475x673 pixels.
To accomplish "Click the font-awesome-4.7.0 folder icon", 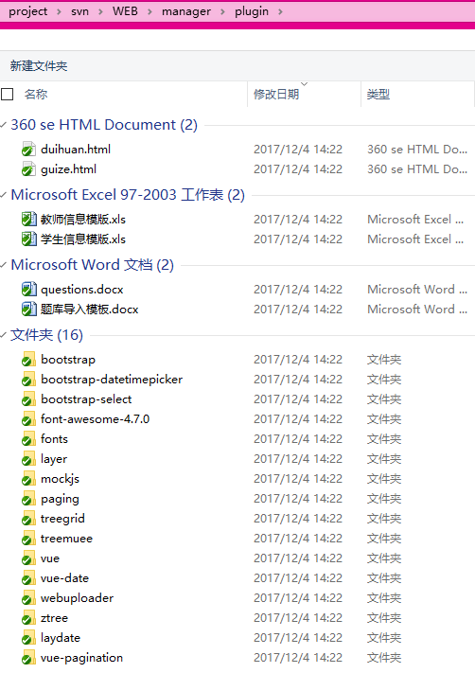I will click(x=28, y=419).
